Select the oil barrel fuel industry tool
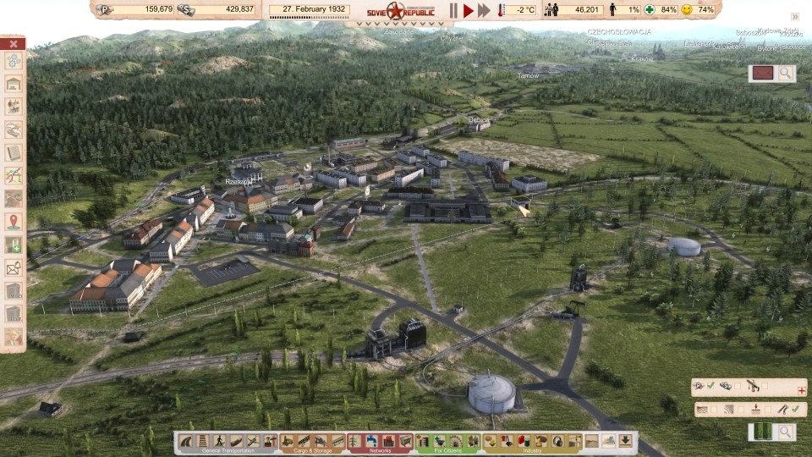Image resolution: width=812 pixels, height=457 pixels. pyautogui.click(x=524, y=441)
